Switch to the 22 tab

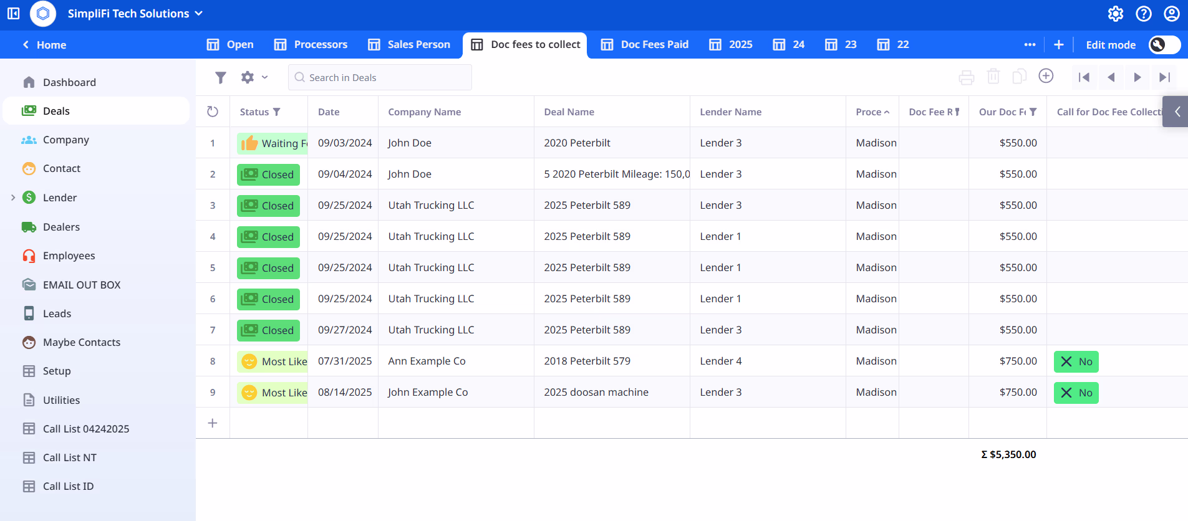pyautogui.click(x=893, y=44)
